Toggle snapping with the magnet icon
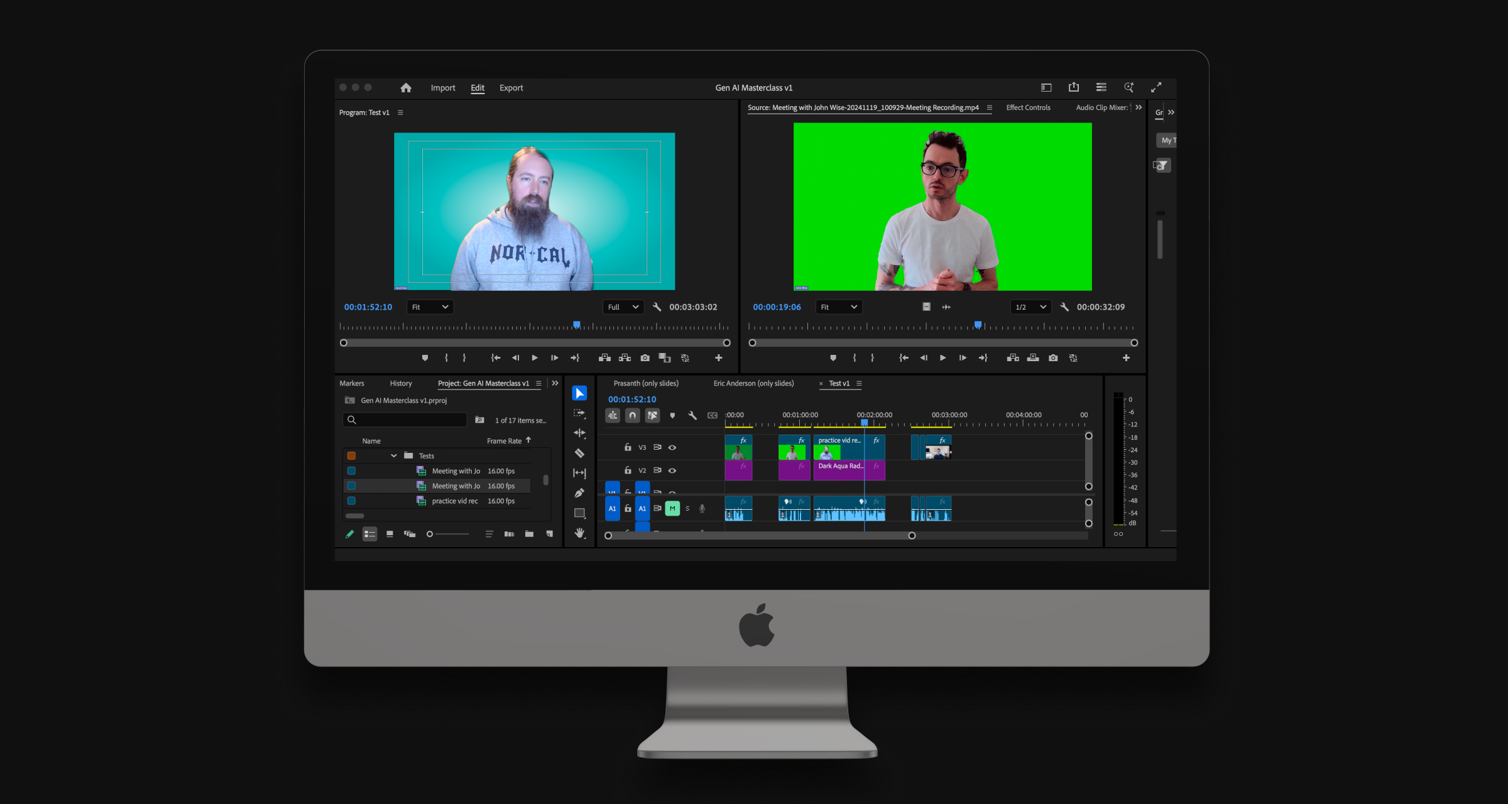The width and height of the screenshot is (1508, 804). pyautogui.click(x=633, y=415)
